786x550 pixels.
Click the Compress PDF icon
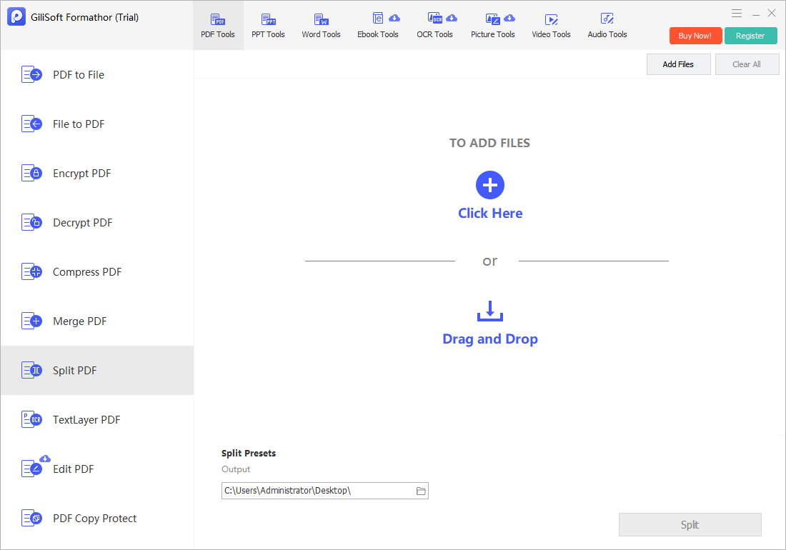pos(31,272)
